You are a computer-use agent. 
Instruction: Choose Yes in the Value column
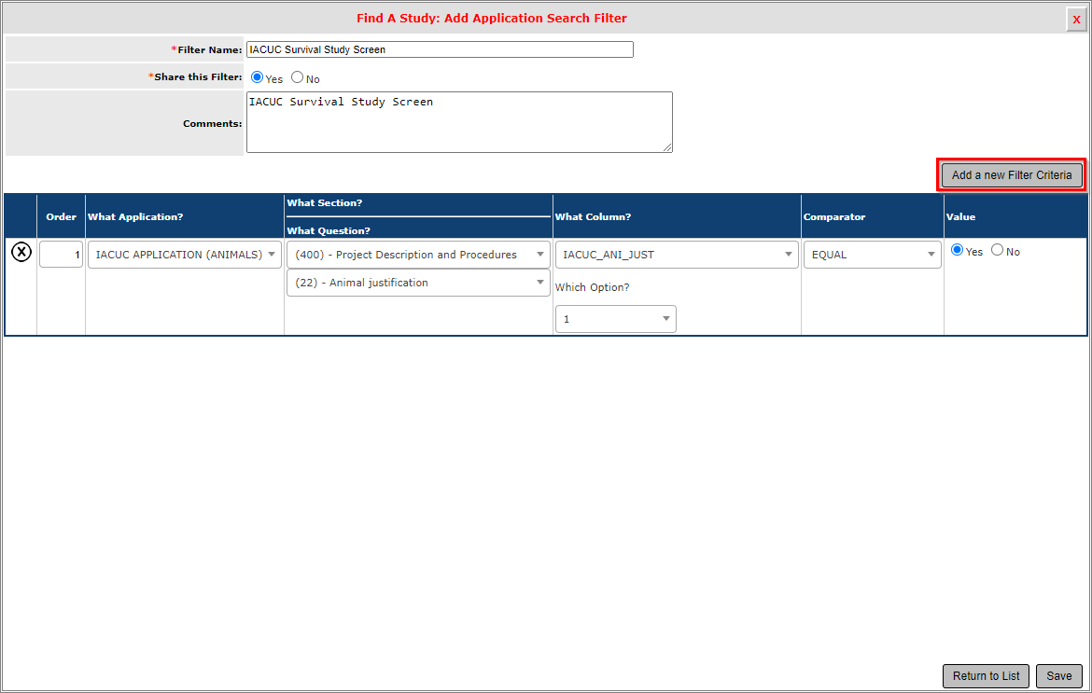[x=957, y=250]
